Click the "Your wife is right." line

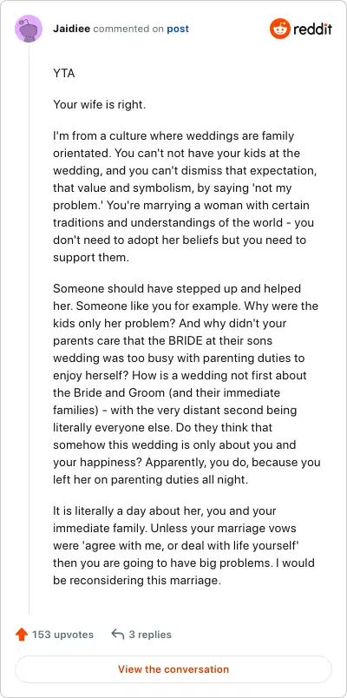coord(100,106)
